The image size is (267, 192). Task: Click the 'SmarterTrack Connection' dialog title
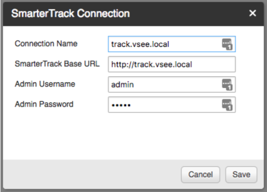tap(70, 13)
